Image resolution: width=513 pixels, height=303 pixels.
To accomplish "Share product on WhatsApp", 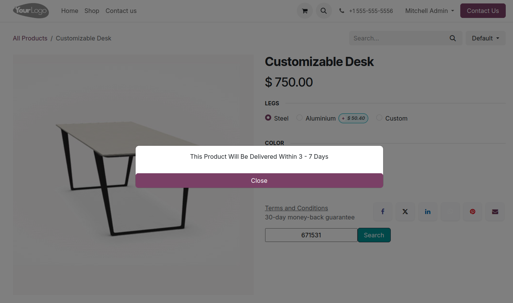I will (450, 212).
